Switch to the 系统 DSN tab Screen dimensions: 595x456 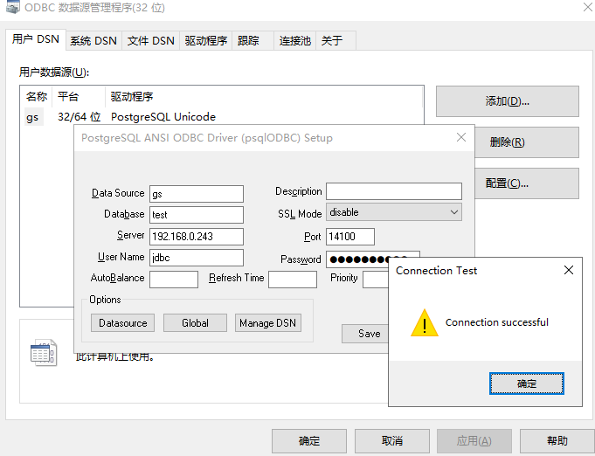pyautogui.click(x=93, y=40)
